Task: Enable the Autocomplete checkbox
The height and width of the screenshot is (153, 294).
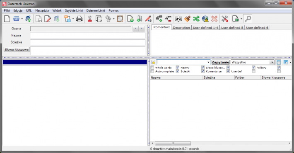Action: [x=152, y=71]
